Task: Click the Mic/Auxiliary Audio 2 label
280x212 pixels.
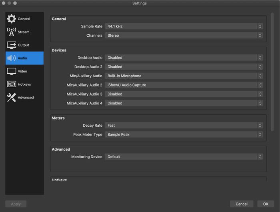Action: pyautogui.click(x=84, y=85)
